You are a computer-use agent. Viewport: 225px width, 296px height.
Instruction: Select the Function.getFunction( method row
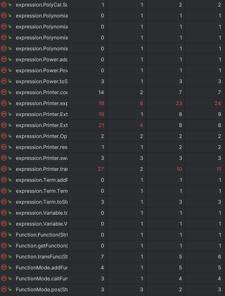point(112,246)
